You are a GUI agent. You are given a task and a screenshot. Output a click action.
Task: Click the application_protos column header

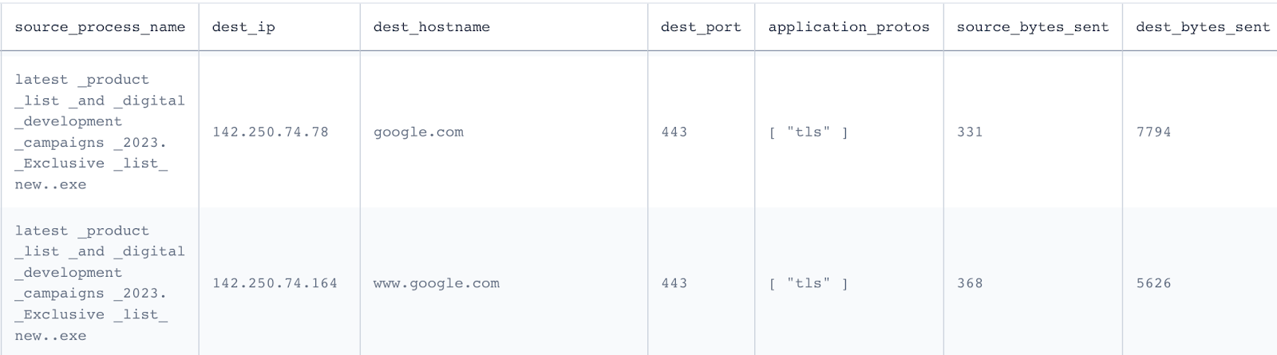[848, 27]
